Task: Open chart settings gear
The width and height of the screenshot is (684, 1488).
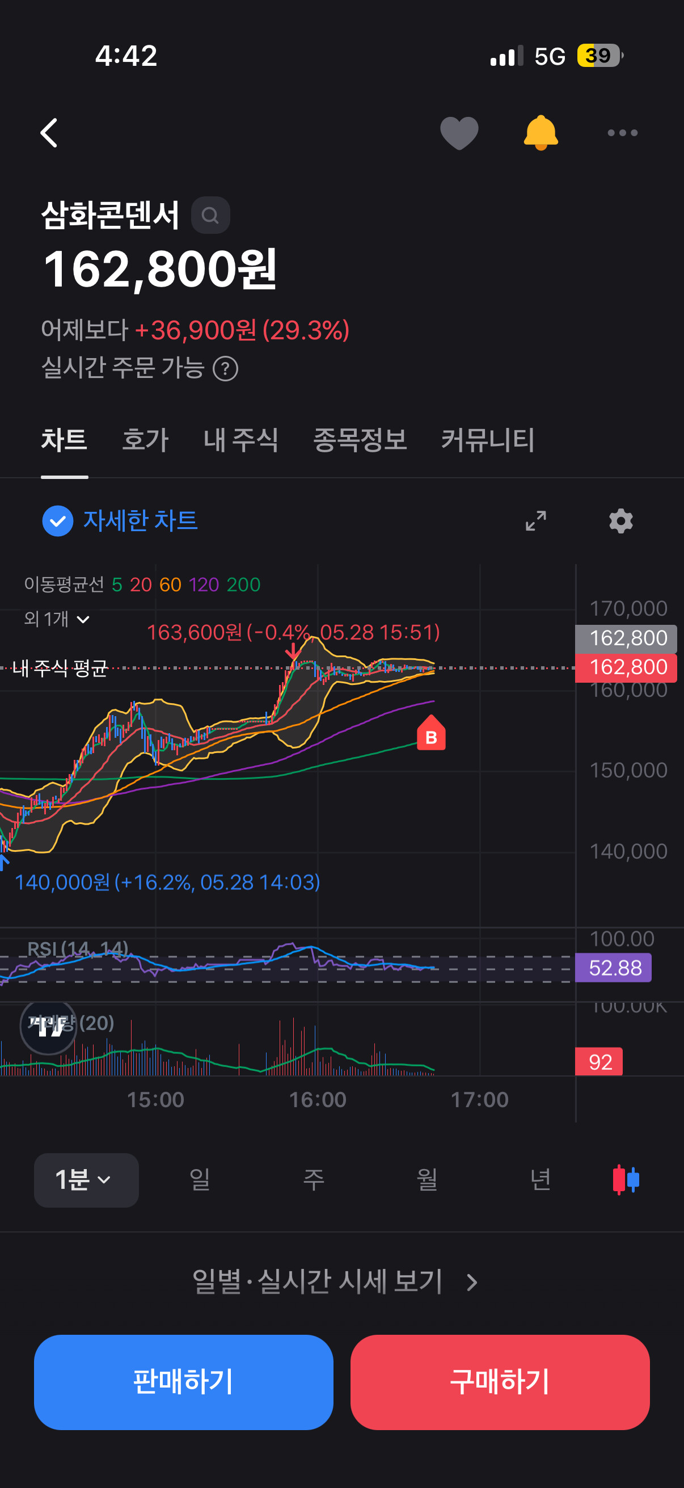Action: (621, 521)
